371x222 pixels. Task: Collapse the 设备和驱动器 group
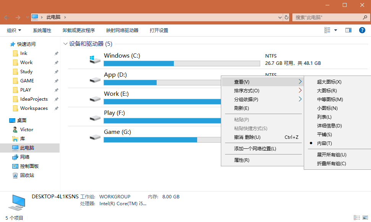(x=65, y=44)
